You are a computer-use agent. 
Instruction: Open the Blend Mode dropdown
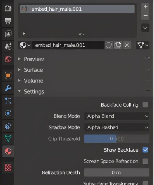117,116
